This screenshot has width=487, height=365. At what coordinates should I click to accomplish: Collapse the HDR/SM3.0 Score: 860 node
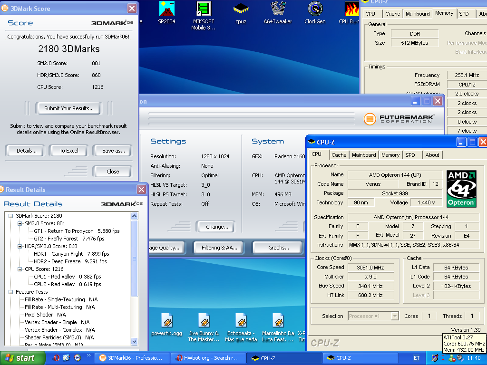point(20,246)
